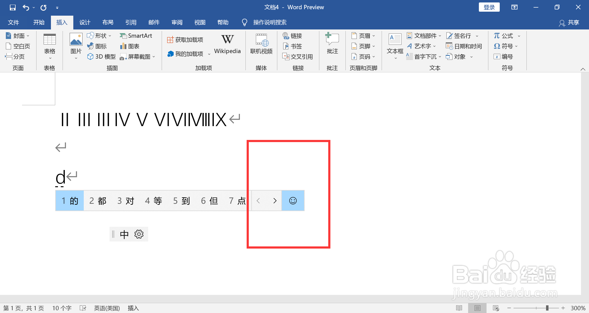Viewport: 589px width, 313px height.
Task: Insert a SmartArt graphic
Action: pyautogui.click(x=136, y=36)
